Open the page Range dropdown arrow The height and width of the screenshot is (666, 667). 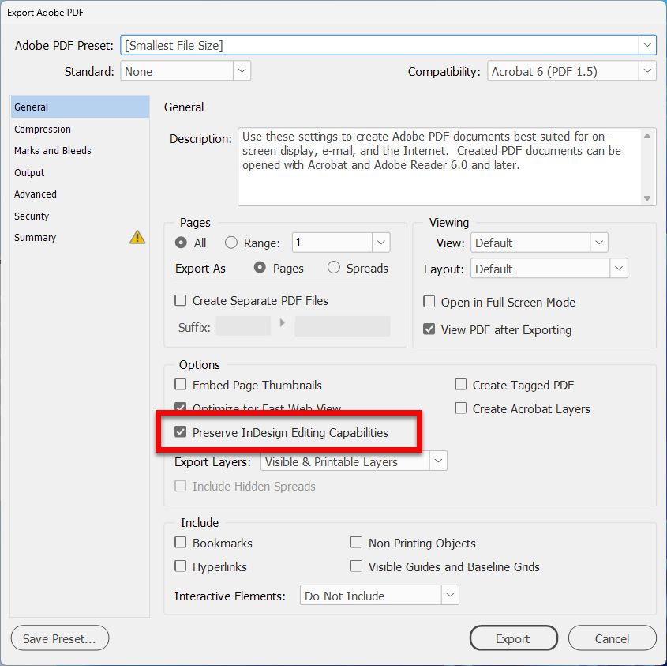[x=380, y=243]
